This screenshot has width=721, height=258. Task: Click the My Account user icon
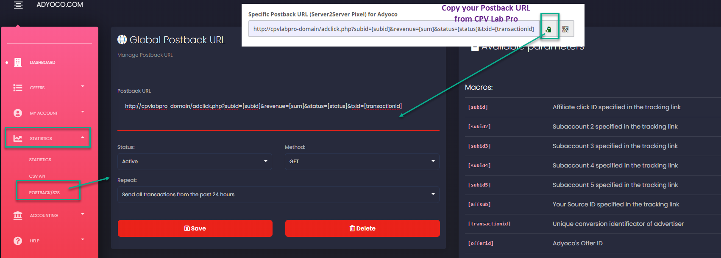(x=18, y=113)
